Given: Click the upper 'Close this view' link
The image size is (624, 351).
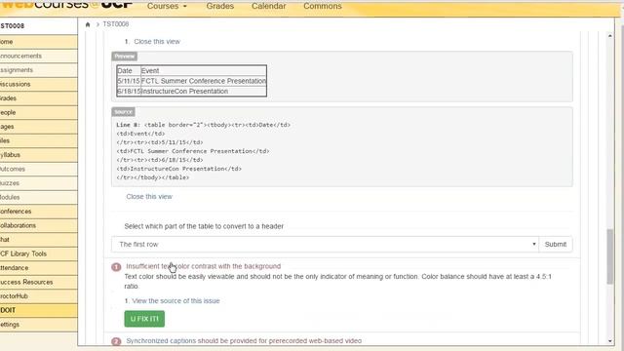Looking at the screenshot, I should pos(157,41).
